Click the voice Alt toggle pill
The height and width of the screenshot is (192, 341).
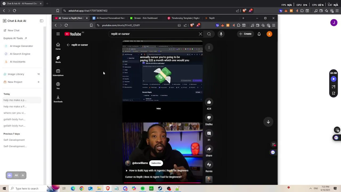pyautogui.click(x=16, y=175)
